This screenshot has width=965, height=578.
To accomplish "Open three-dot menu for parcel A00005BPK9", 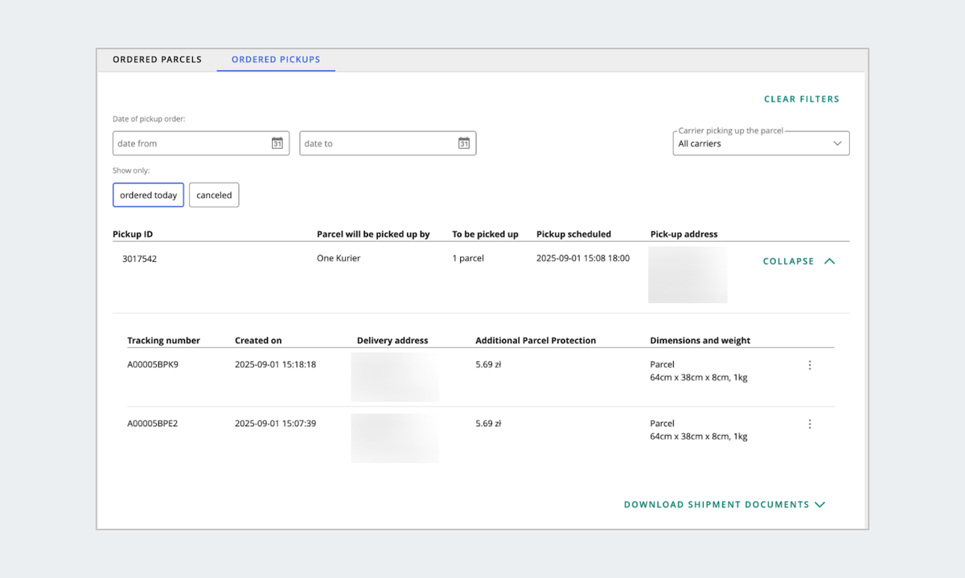I will pos(810,365).
